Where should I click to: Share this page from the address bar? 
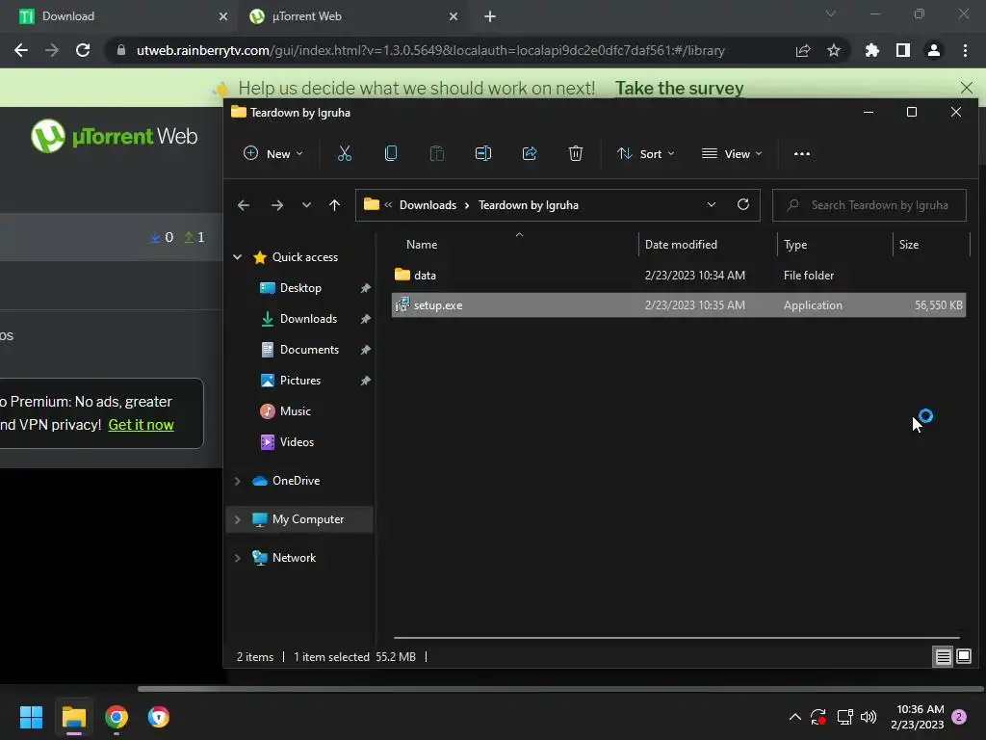803,50
